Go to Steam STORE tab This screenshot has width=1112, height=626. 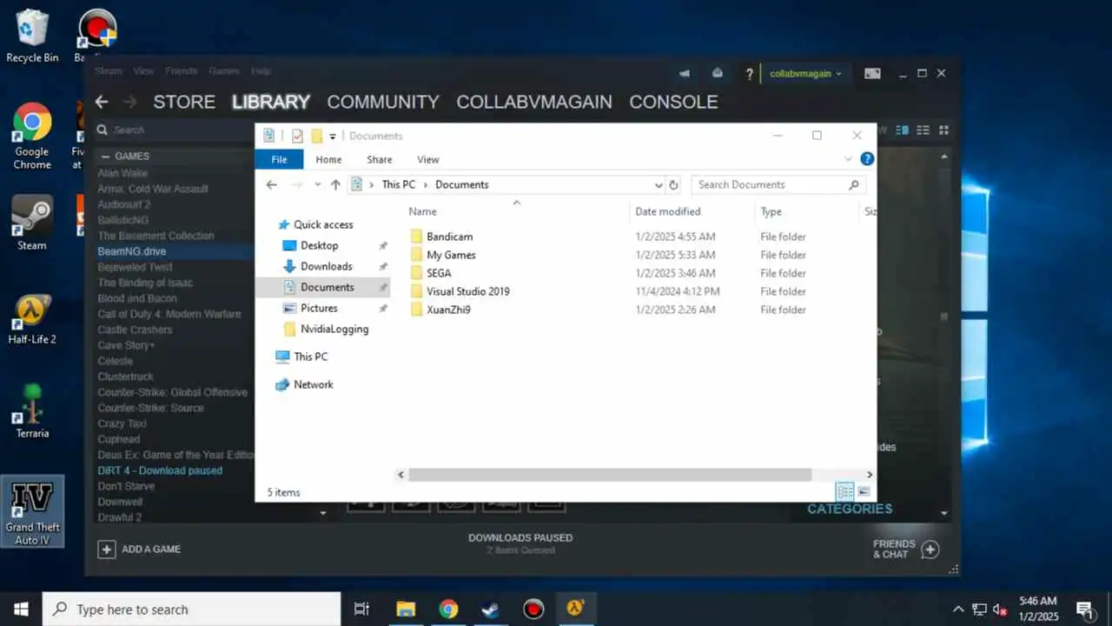tap(184, 102)
